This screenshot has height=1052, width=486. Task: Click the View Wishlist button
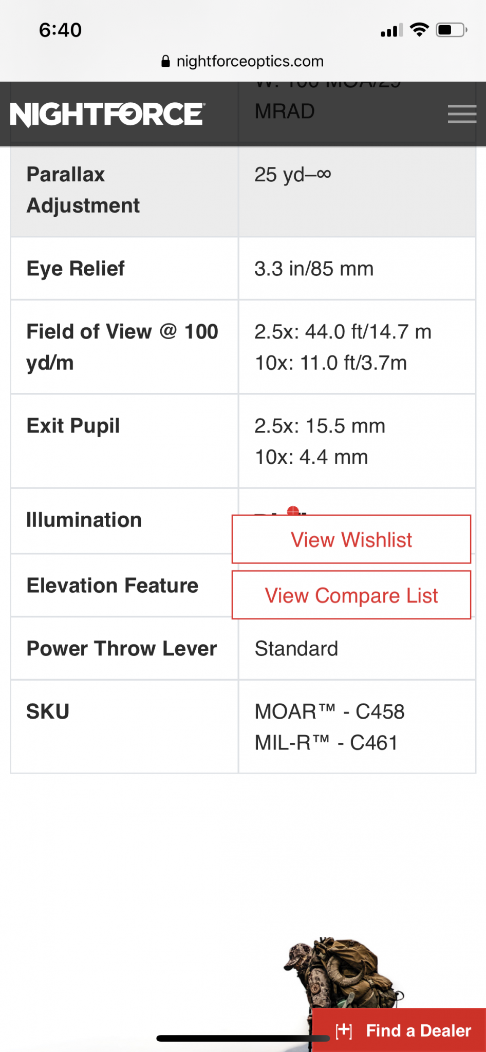click(x=351, y=539)
